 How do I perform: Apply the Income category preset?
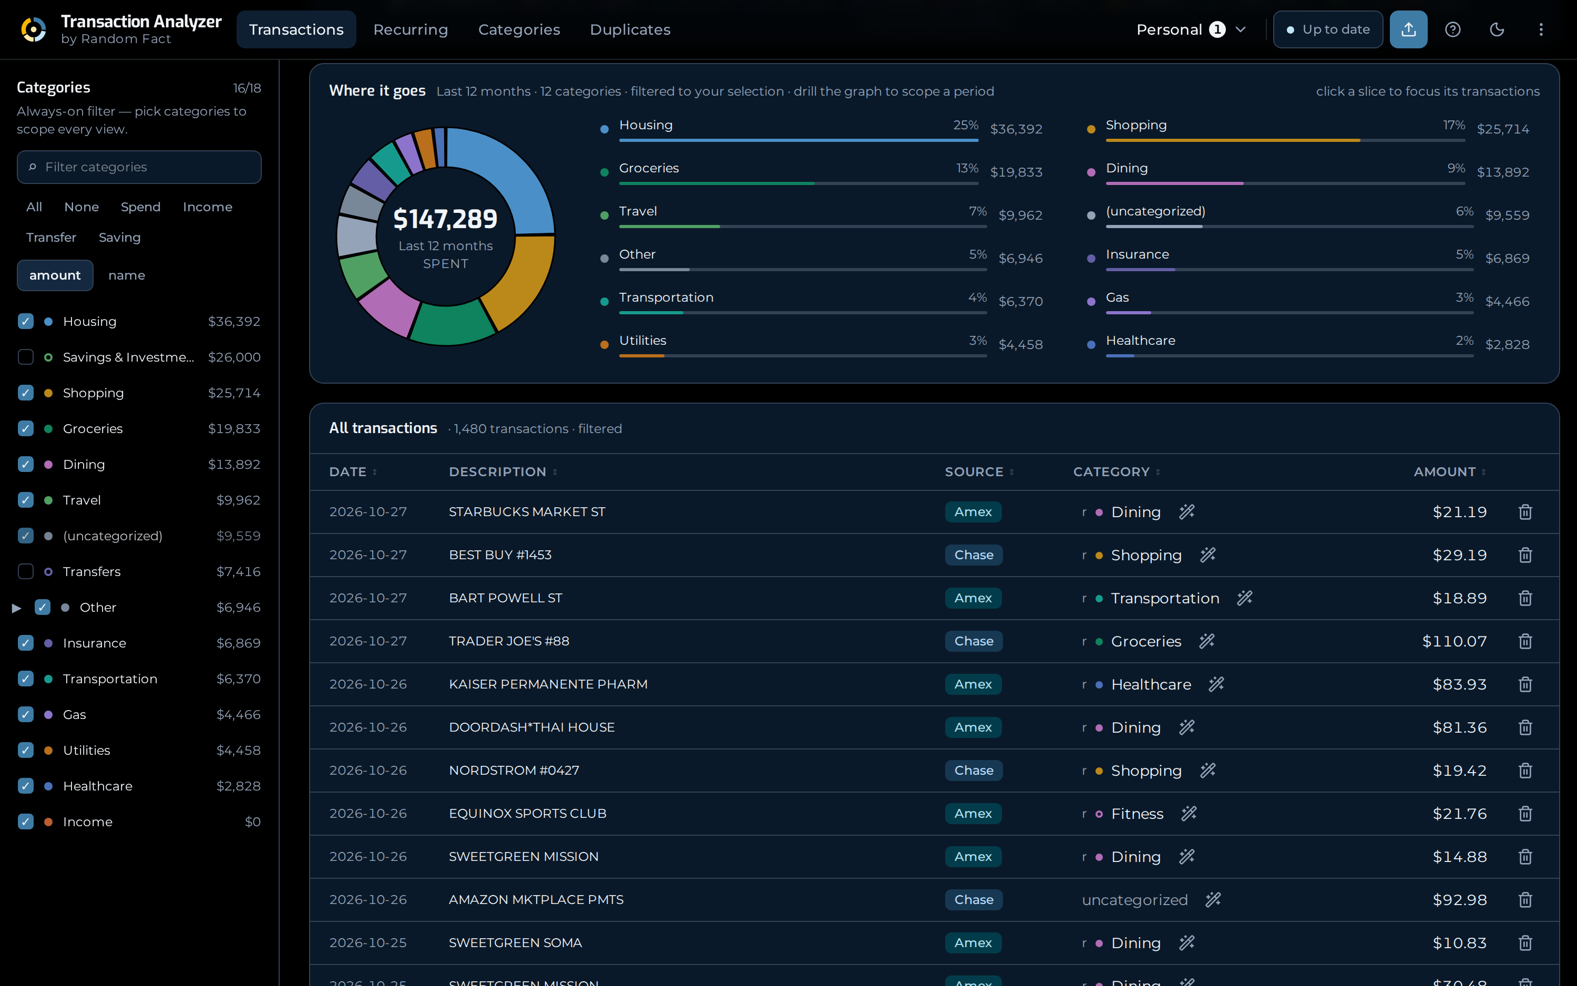point(208,207)
